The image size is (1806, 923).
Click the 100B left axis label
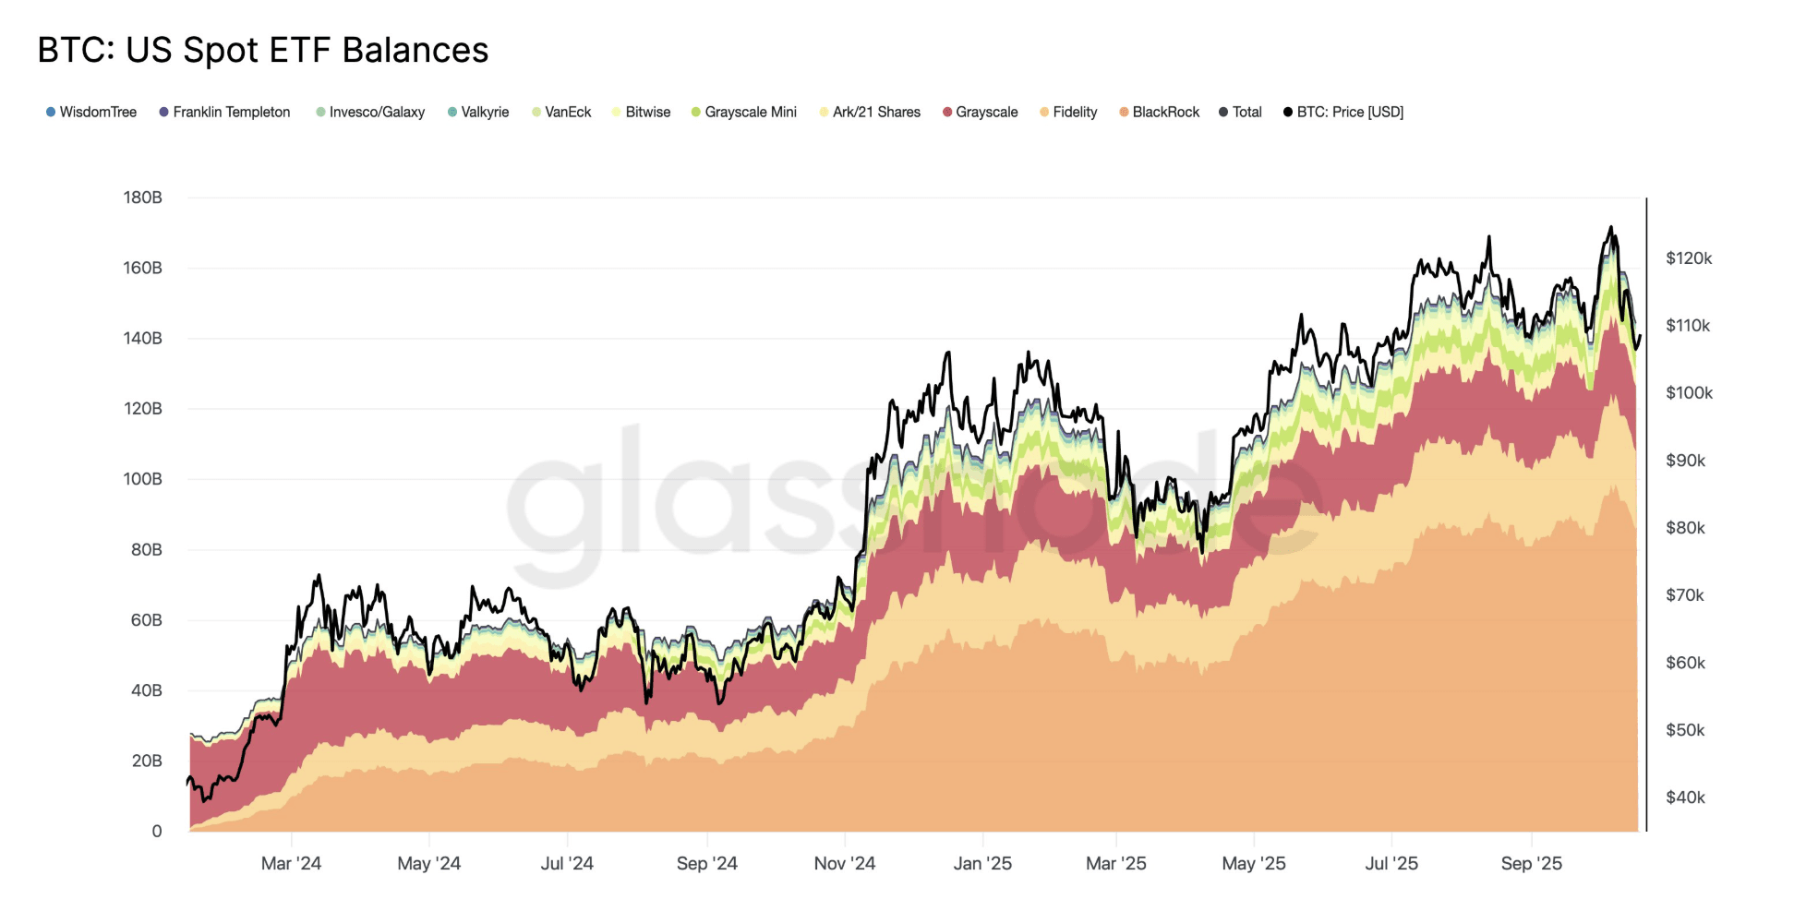click(143, 479)
